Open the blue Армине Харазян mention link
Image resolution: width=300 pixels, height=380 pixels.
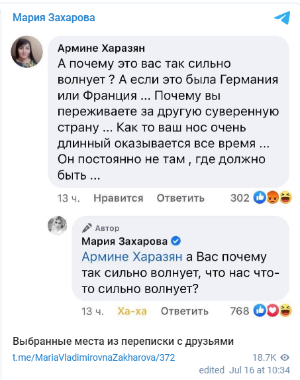point(132,257)
